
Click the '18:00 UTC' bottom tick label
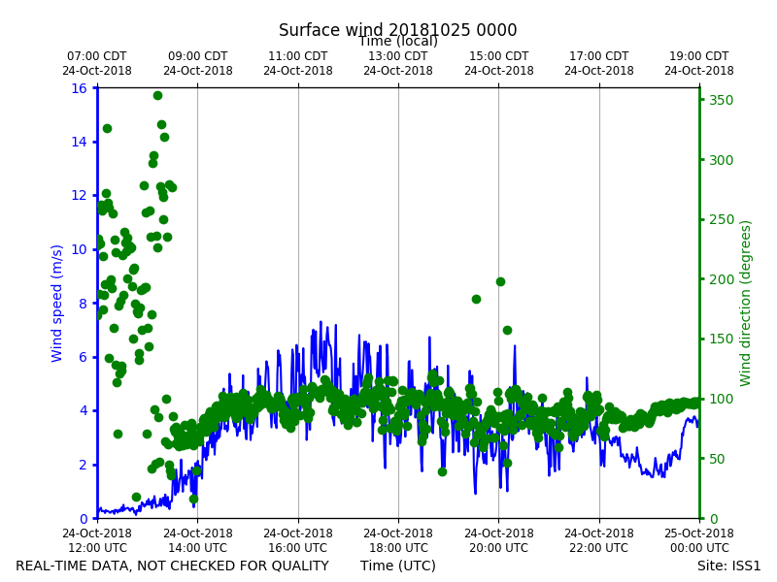pos(398,548)
